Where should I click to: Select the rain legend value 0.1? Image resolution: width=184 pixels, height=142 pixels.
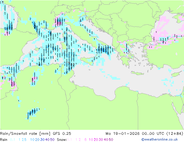[12, 140]
